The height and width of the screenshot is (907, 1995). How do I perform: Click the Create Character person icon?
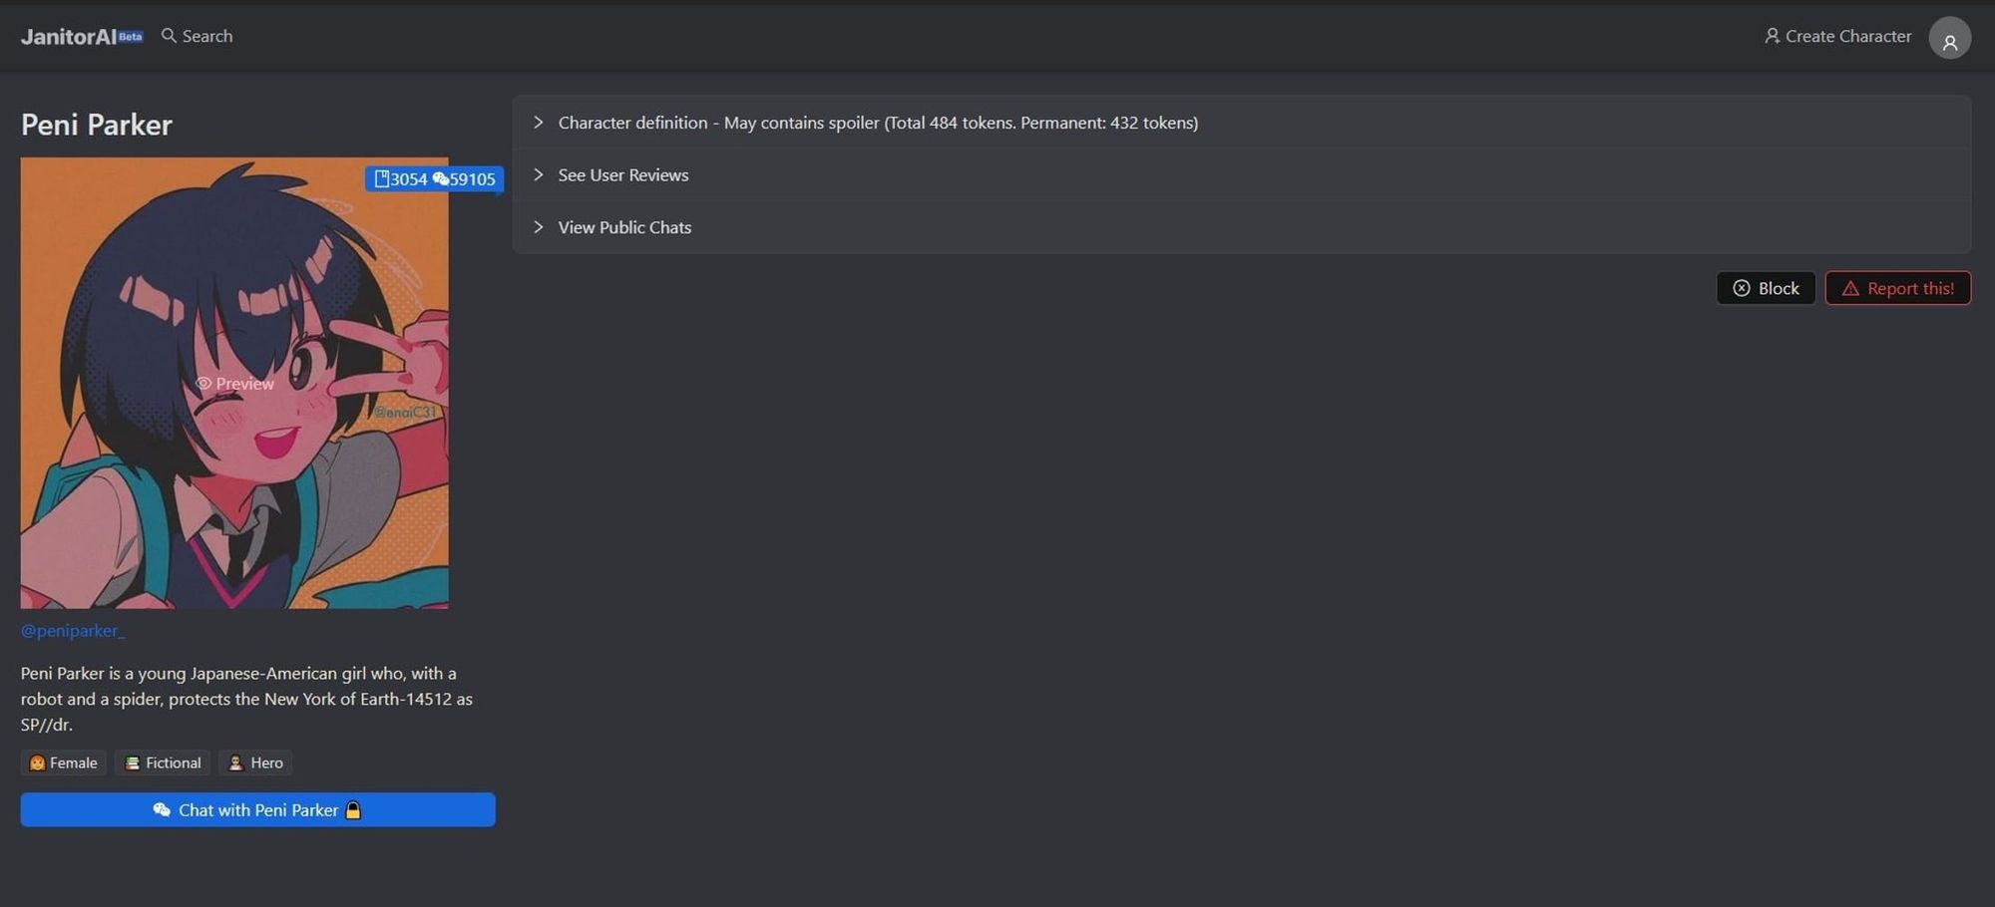tap(1772, 36)
